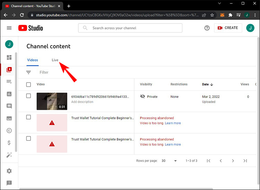Open the media control toolbar icon
This screenshot has width=260, height=190.
coord(239,15)
